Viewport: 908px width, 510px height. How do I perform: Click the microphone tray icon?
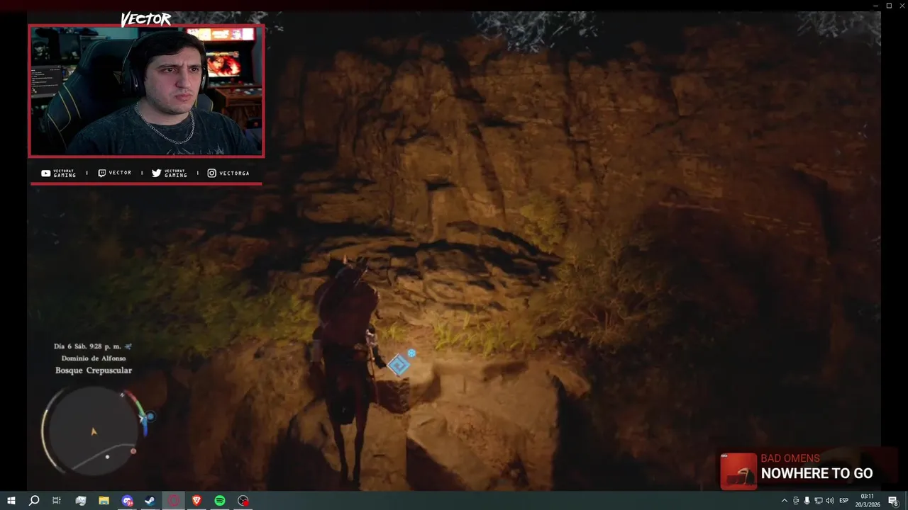tap(807, 501)
